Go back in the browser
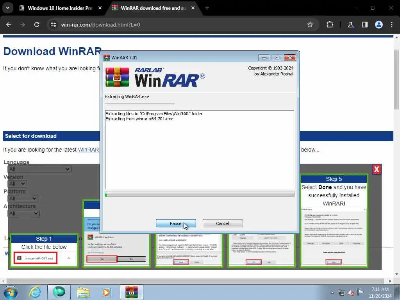 [x=9, y=25]
